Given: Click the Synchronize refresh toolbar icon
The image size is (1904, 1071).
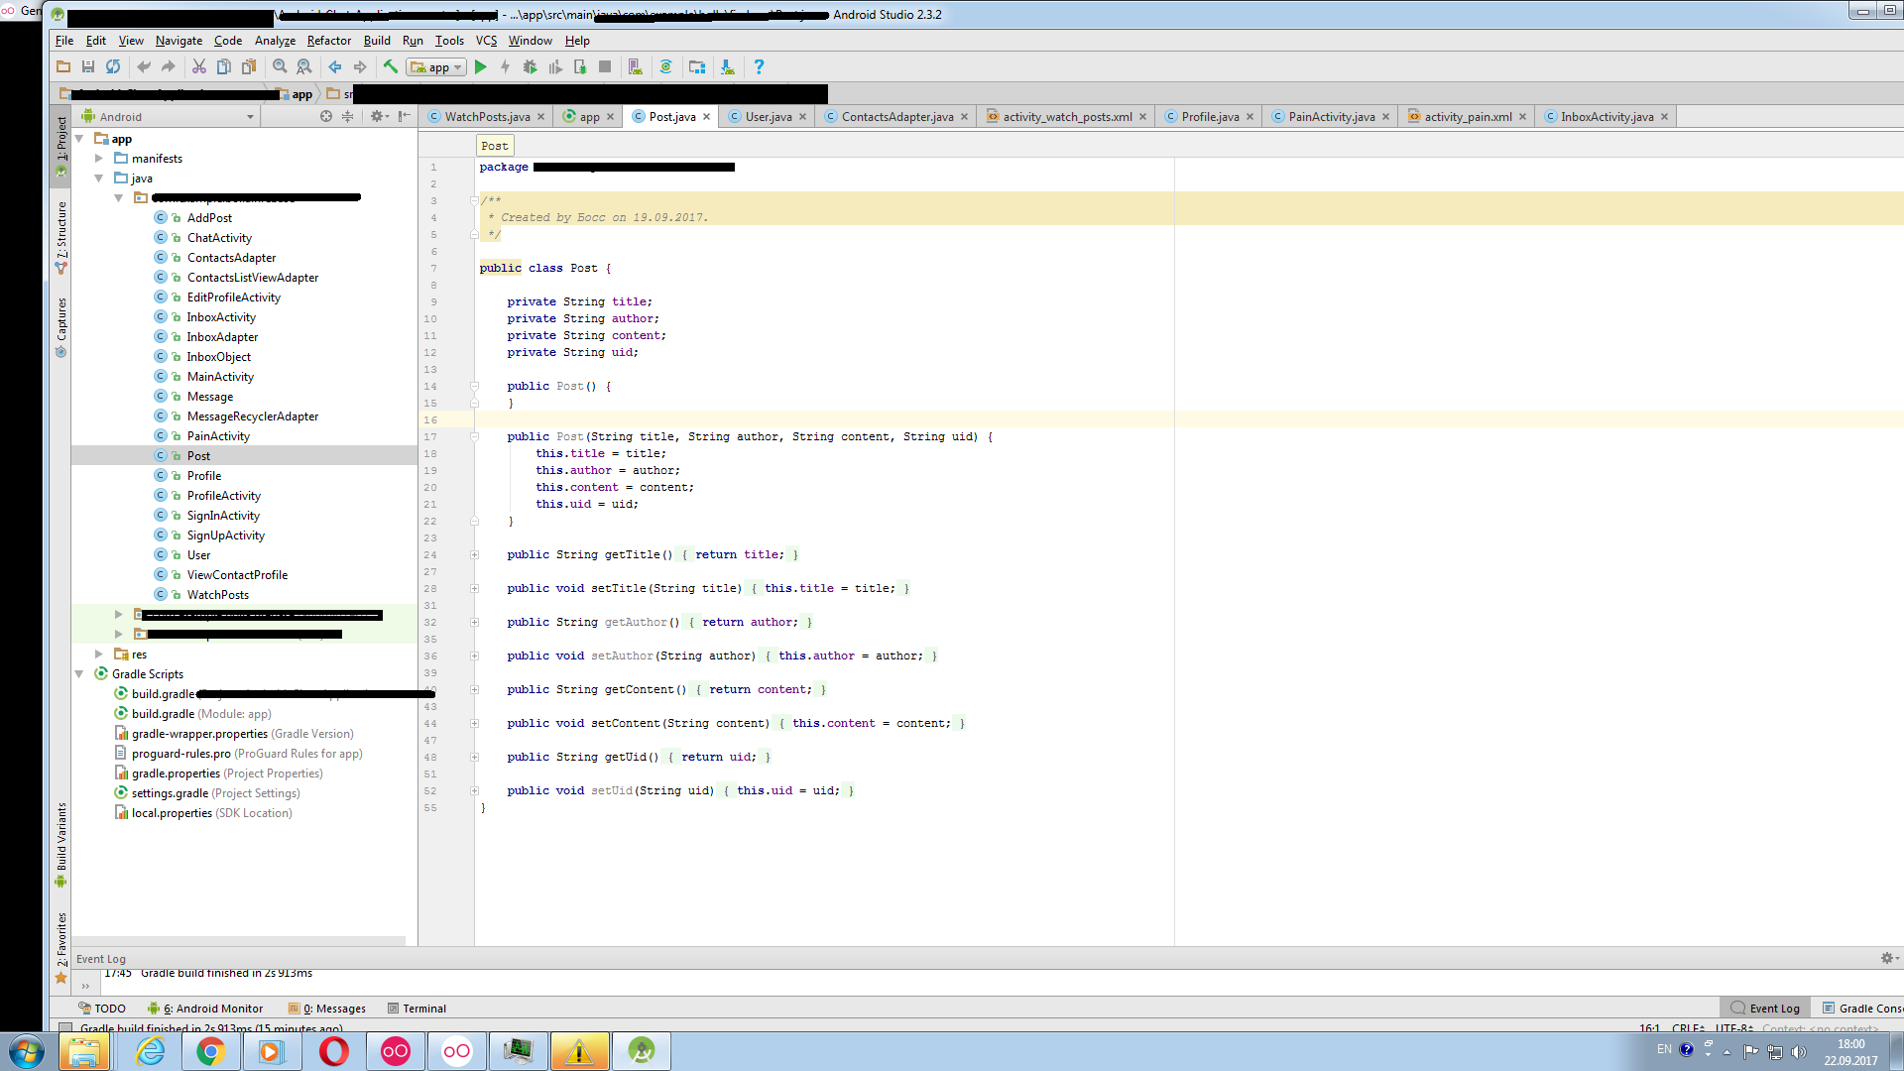Looking at the screenshot, I should click(113, 66).
